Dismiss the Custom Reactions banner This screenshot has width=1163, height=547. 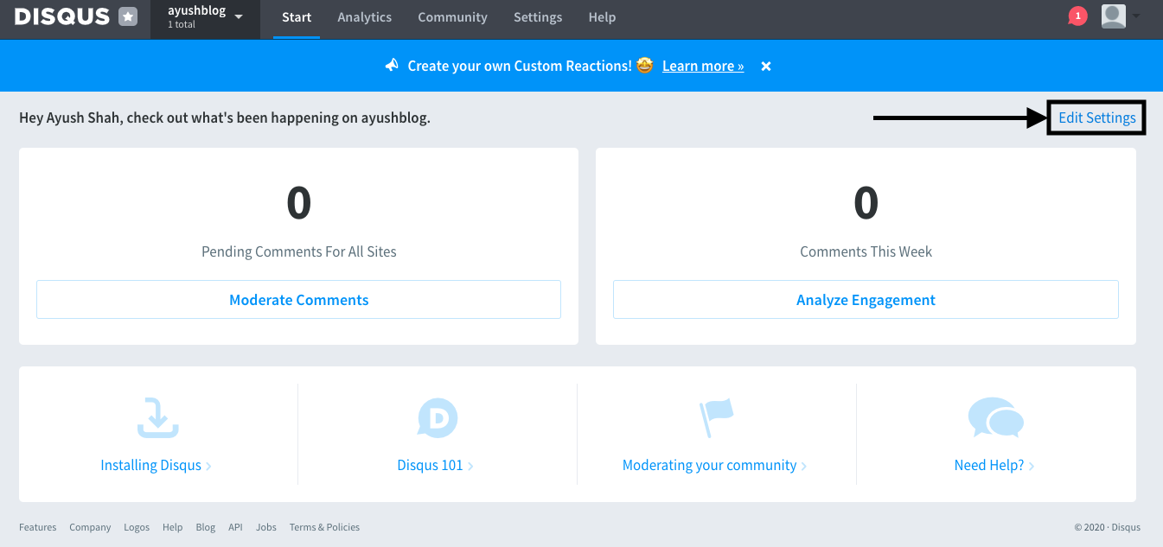[x=766, y=66]
